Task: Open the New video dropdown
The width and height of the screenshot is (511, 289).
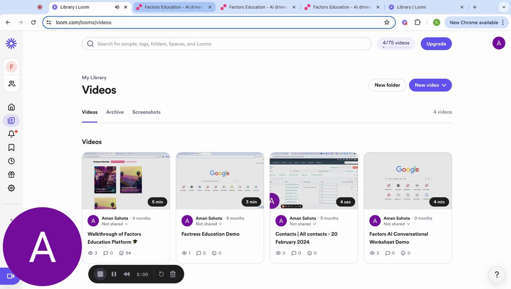Action: point(430,85)
